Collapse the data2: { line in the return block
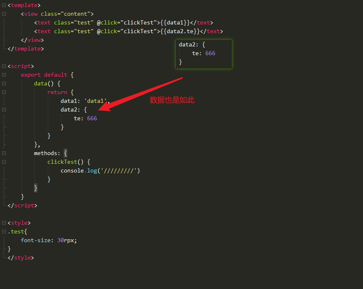Image resolution: width=363 pixels, height=289 pixels. click(x=4, y=110)
